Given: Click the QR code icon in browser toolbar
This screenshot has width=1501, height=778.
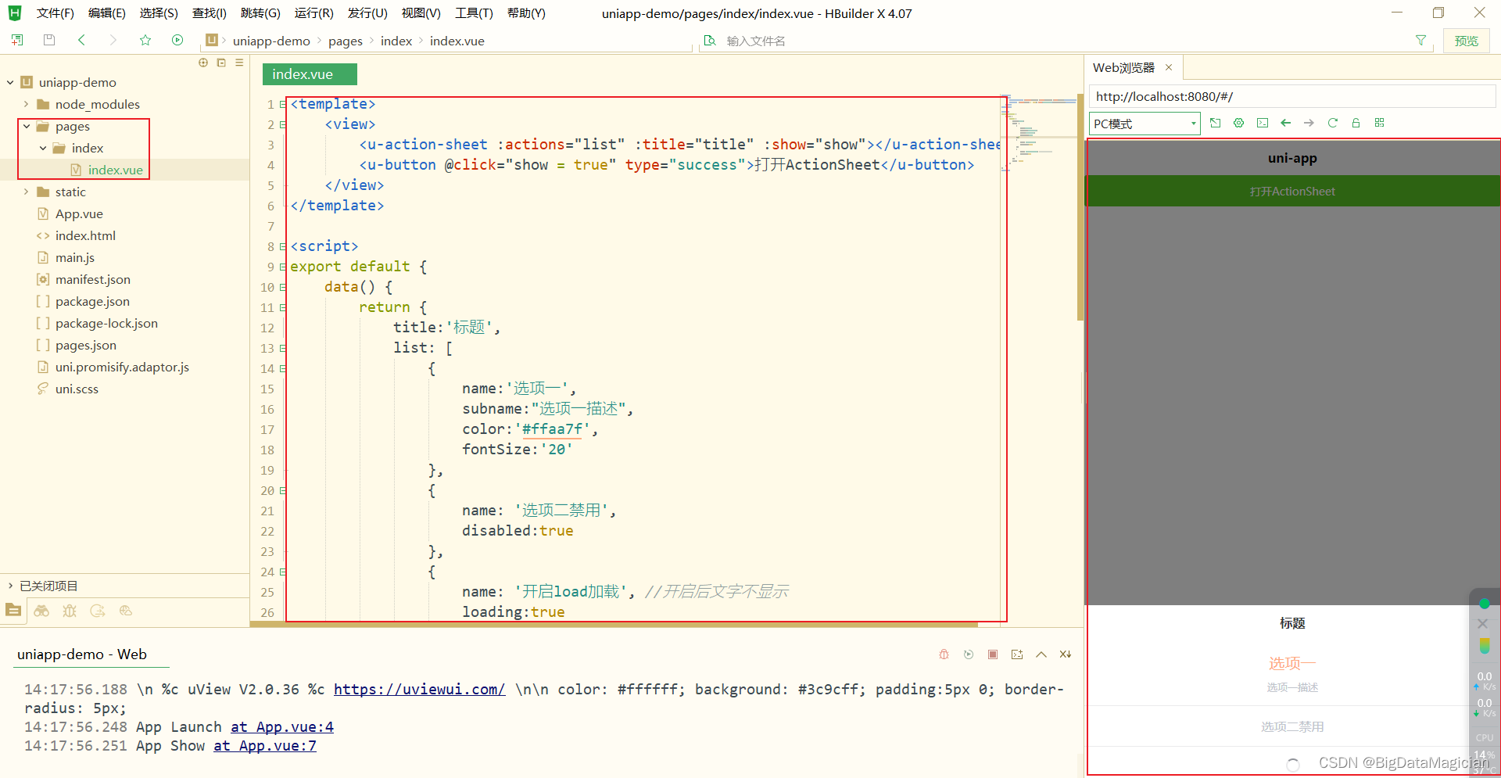Looking at the screenshot, I should click(x=1380, y=123).
